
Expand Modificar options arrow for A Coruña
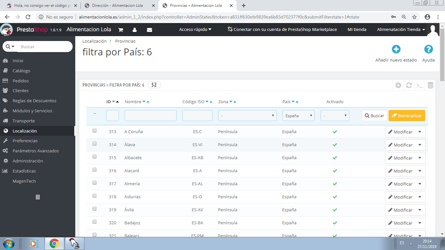(x=420, y=132)
